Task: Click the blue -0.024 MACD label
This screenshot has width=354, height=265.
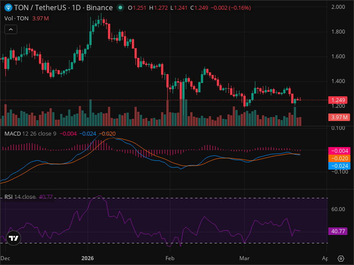Action: 339,166
